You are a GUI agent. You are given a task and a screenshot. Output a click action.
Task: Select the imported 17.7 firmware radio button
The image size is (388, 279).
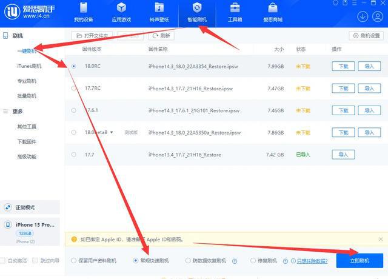click(x=73, y=155)
